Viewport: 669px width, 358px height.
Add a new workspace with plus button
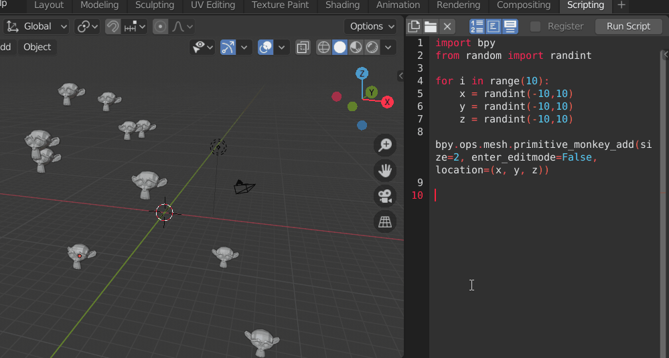[621, 5]
